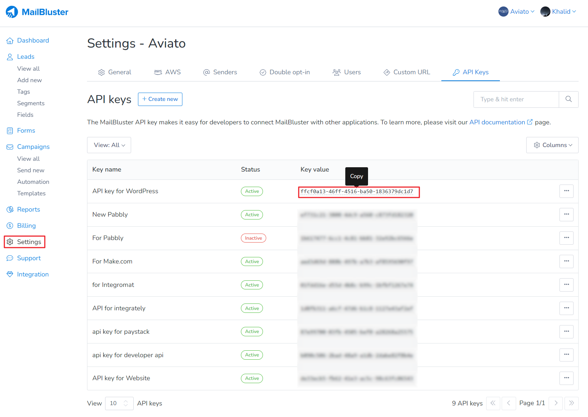Jump to last page double-arrow icon
The width and height of the screenshot is (588, 417).
571,403
